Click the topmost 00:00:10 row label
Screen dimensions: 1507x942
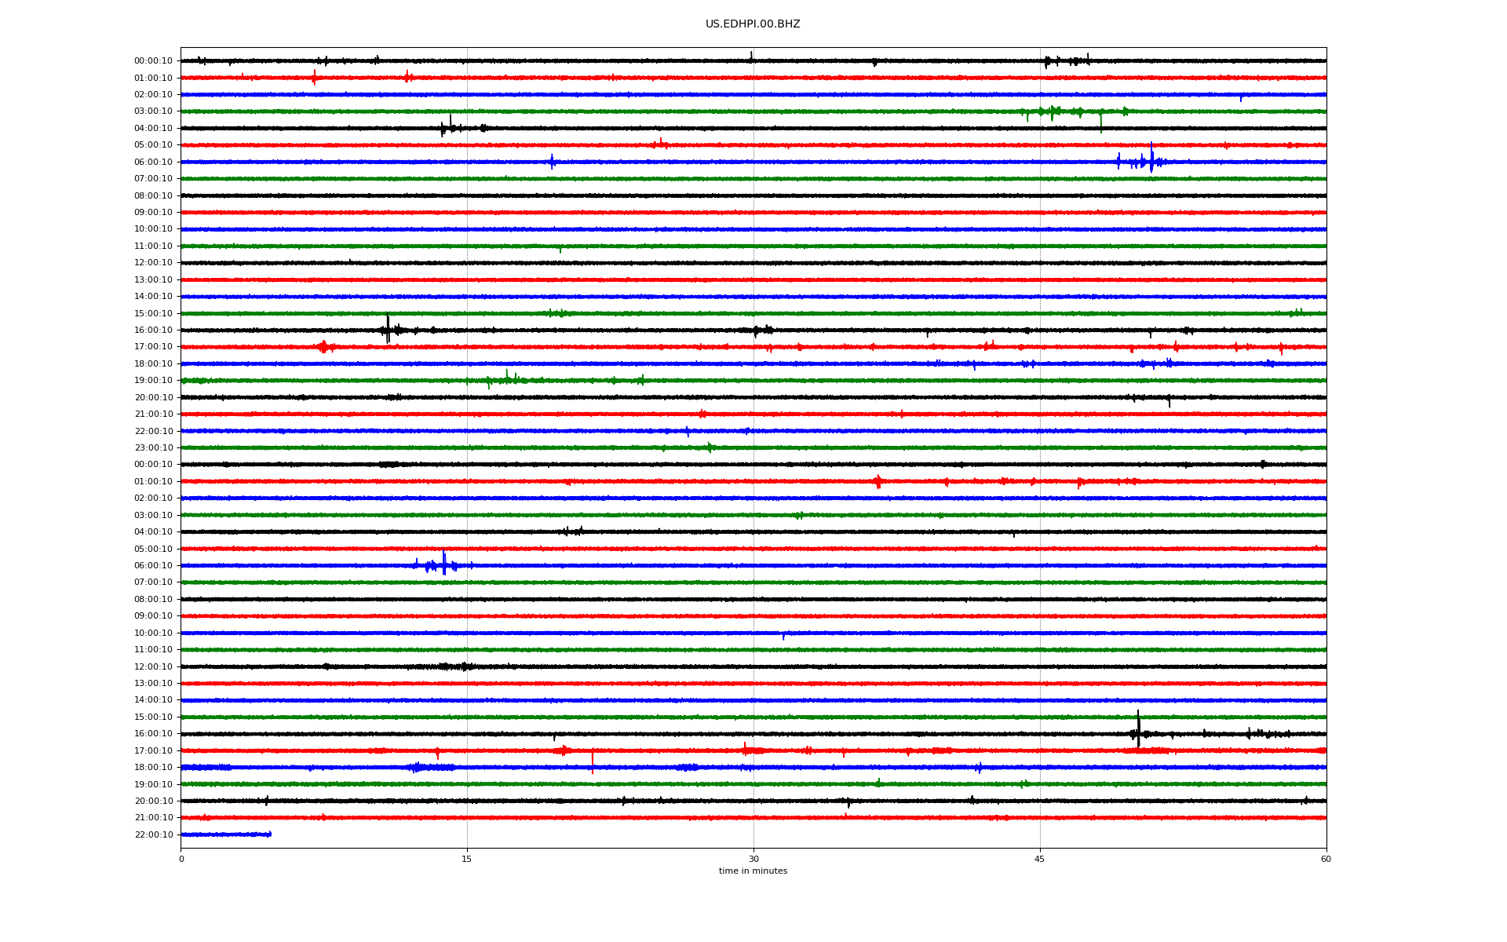click(x=153, y=61)
